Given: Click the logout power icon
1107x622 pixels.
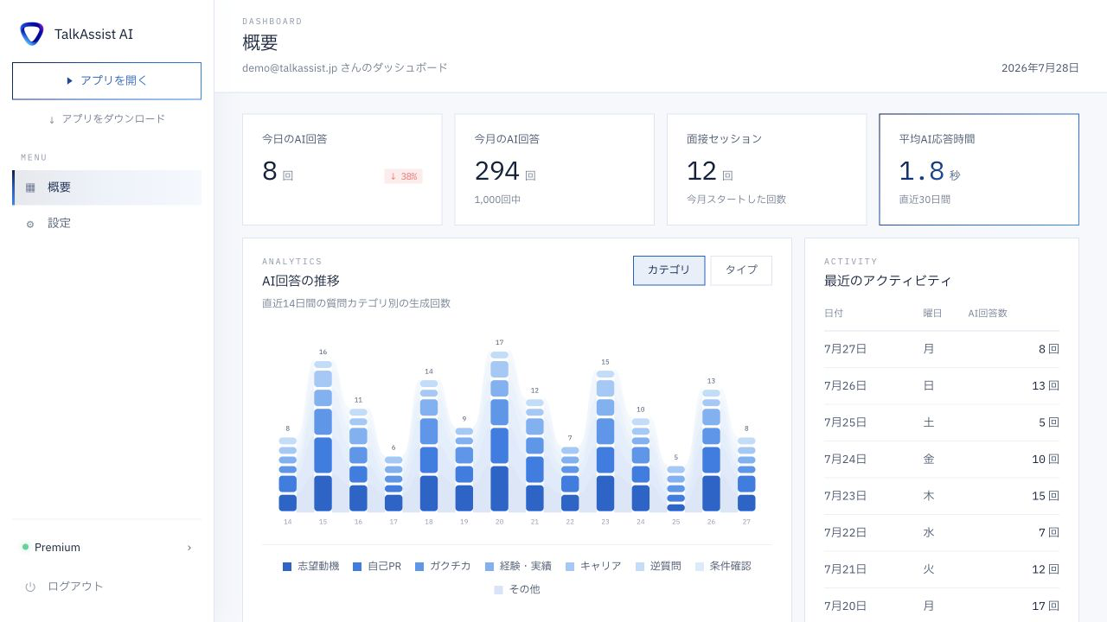Looking at the screenshot, I should 30,587.
